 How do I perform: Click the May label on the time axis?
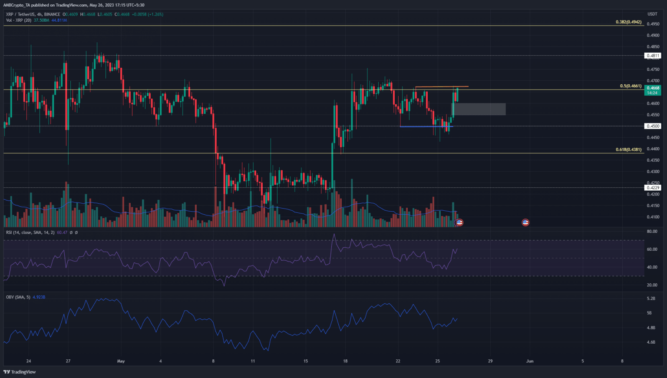(121, 361)
